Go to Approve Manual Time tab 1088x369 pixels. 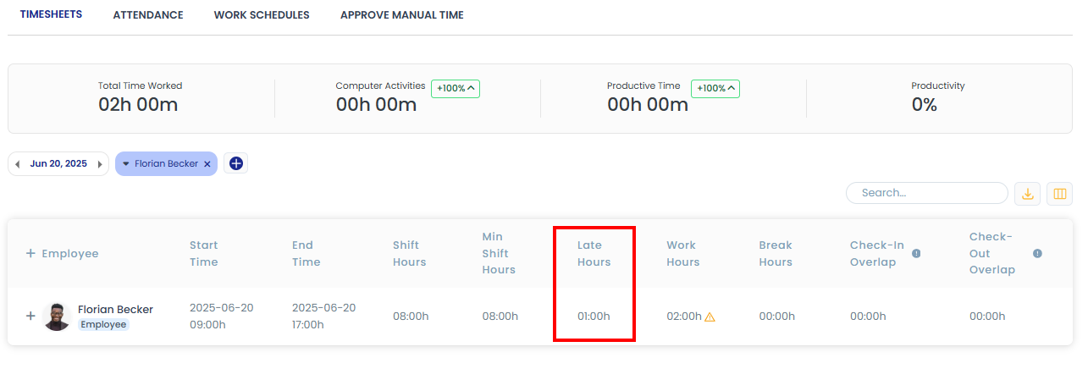(401, 15)
